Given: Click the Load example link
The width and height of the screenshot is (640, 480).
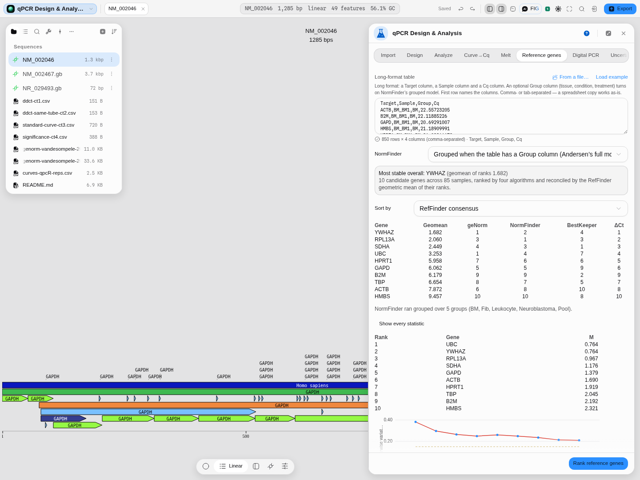Looking at the screenshot, I should pyautogui.click(x=612, y=77).
